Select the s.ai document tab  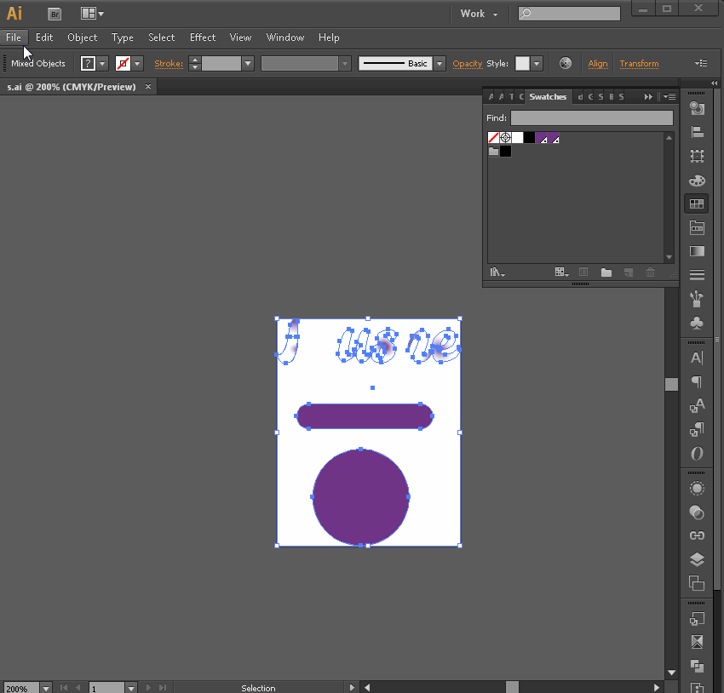(72, 87)
